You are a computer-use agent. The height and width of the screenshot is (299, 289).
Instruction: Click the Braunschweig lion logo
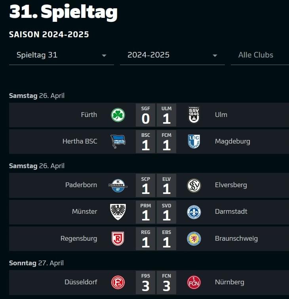point(194,239)
